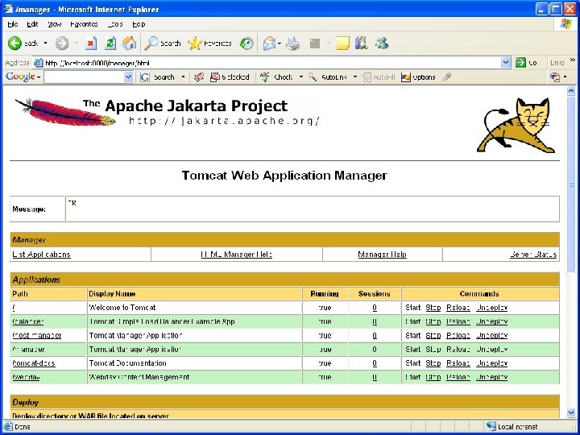Screen dimensions: 580x435
Task: Click the Google toolbar highlighter pen icon
Action: pos(447,77)
